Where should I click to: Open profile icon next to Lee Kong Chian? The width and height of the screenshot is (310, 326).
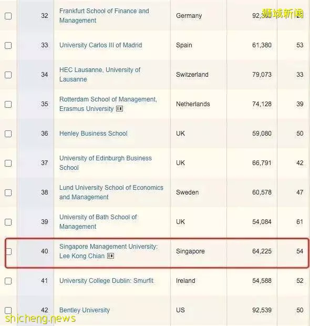pyautogui.click(x=110, y=256)
